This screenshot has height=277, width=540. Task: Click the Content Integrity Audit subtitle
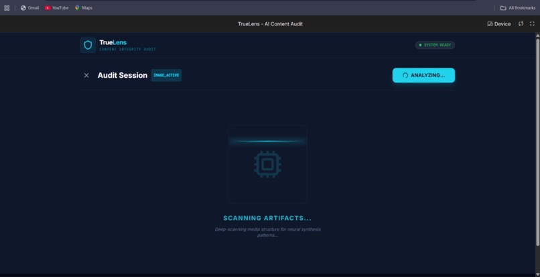tap(127, 50)
